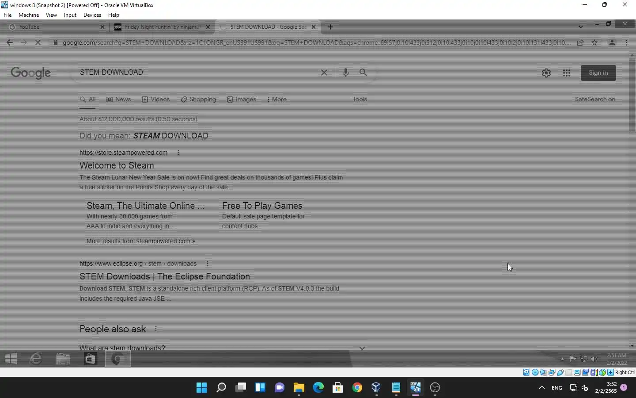The image size is (636, 398).
Task: Open the VirtualBox Machine menu
Action: tap(29, 15)
